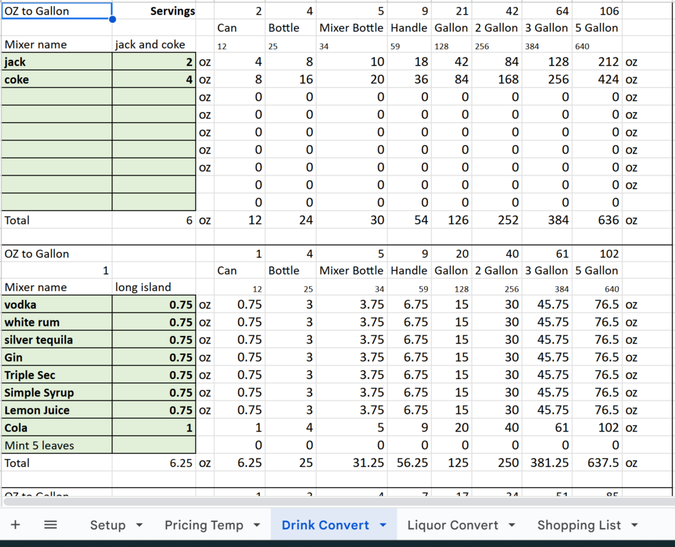Open the Shopping List sheet tab
Image resolution: width=675 pixels, height=547 pixels.
(x=579, y=525)
